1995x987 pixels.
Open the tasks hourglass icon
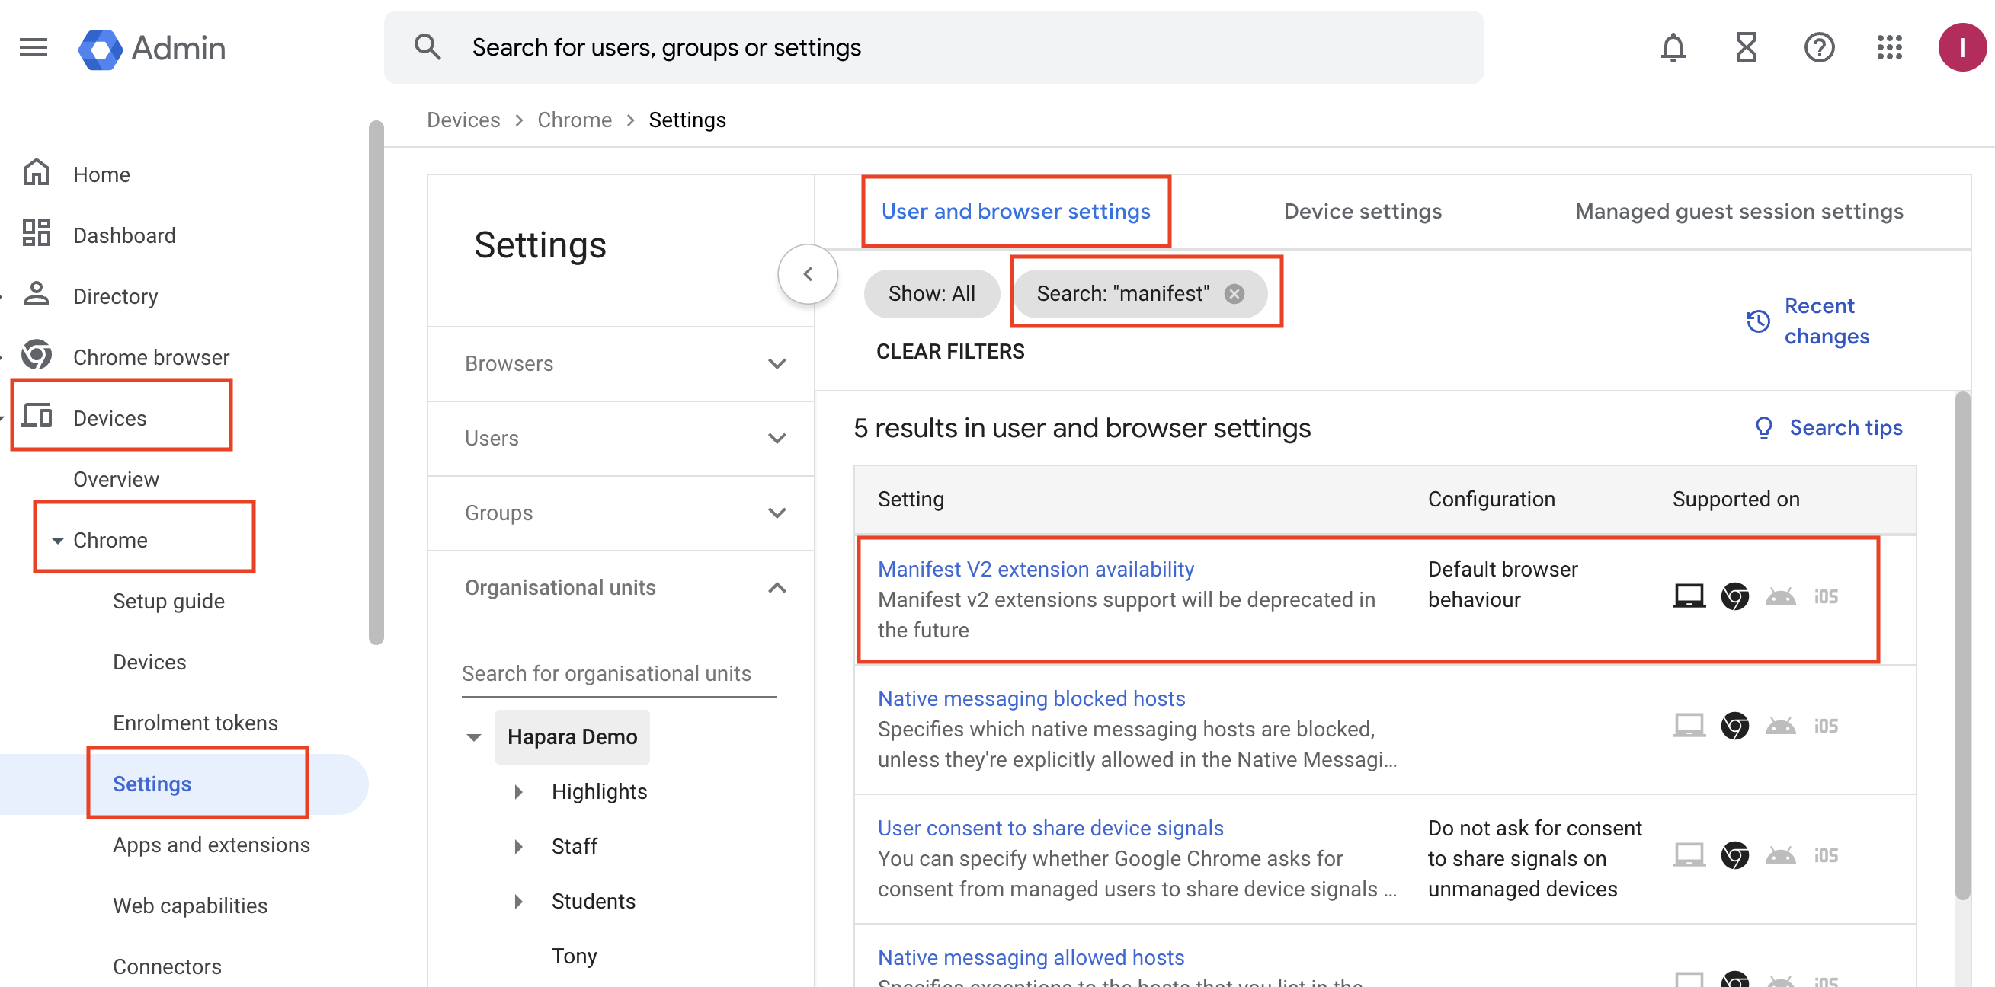coord(1746,48)
